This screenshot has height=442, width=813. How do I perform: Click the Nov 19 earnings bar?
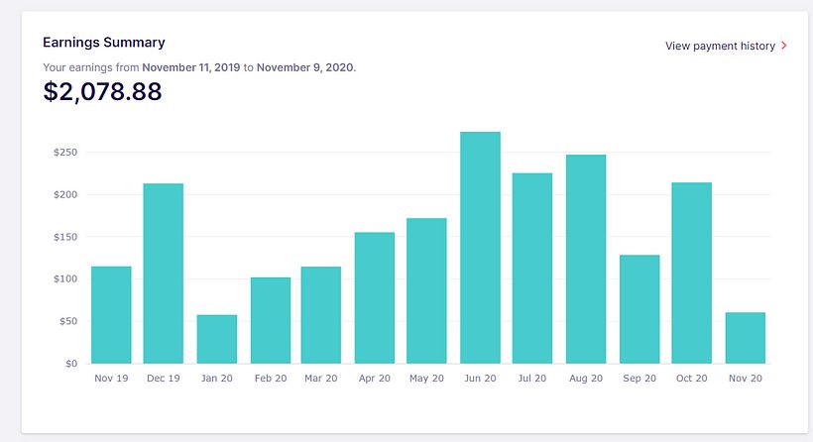[x=111, y=315]
